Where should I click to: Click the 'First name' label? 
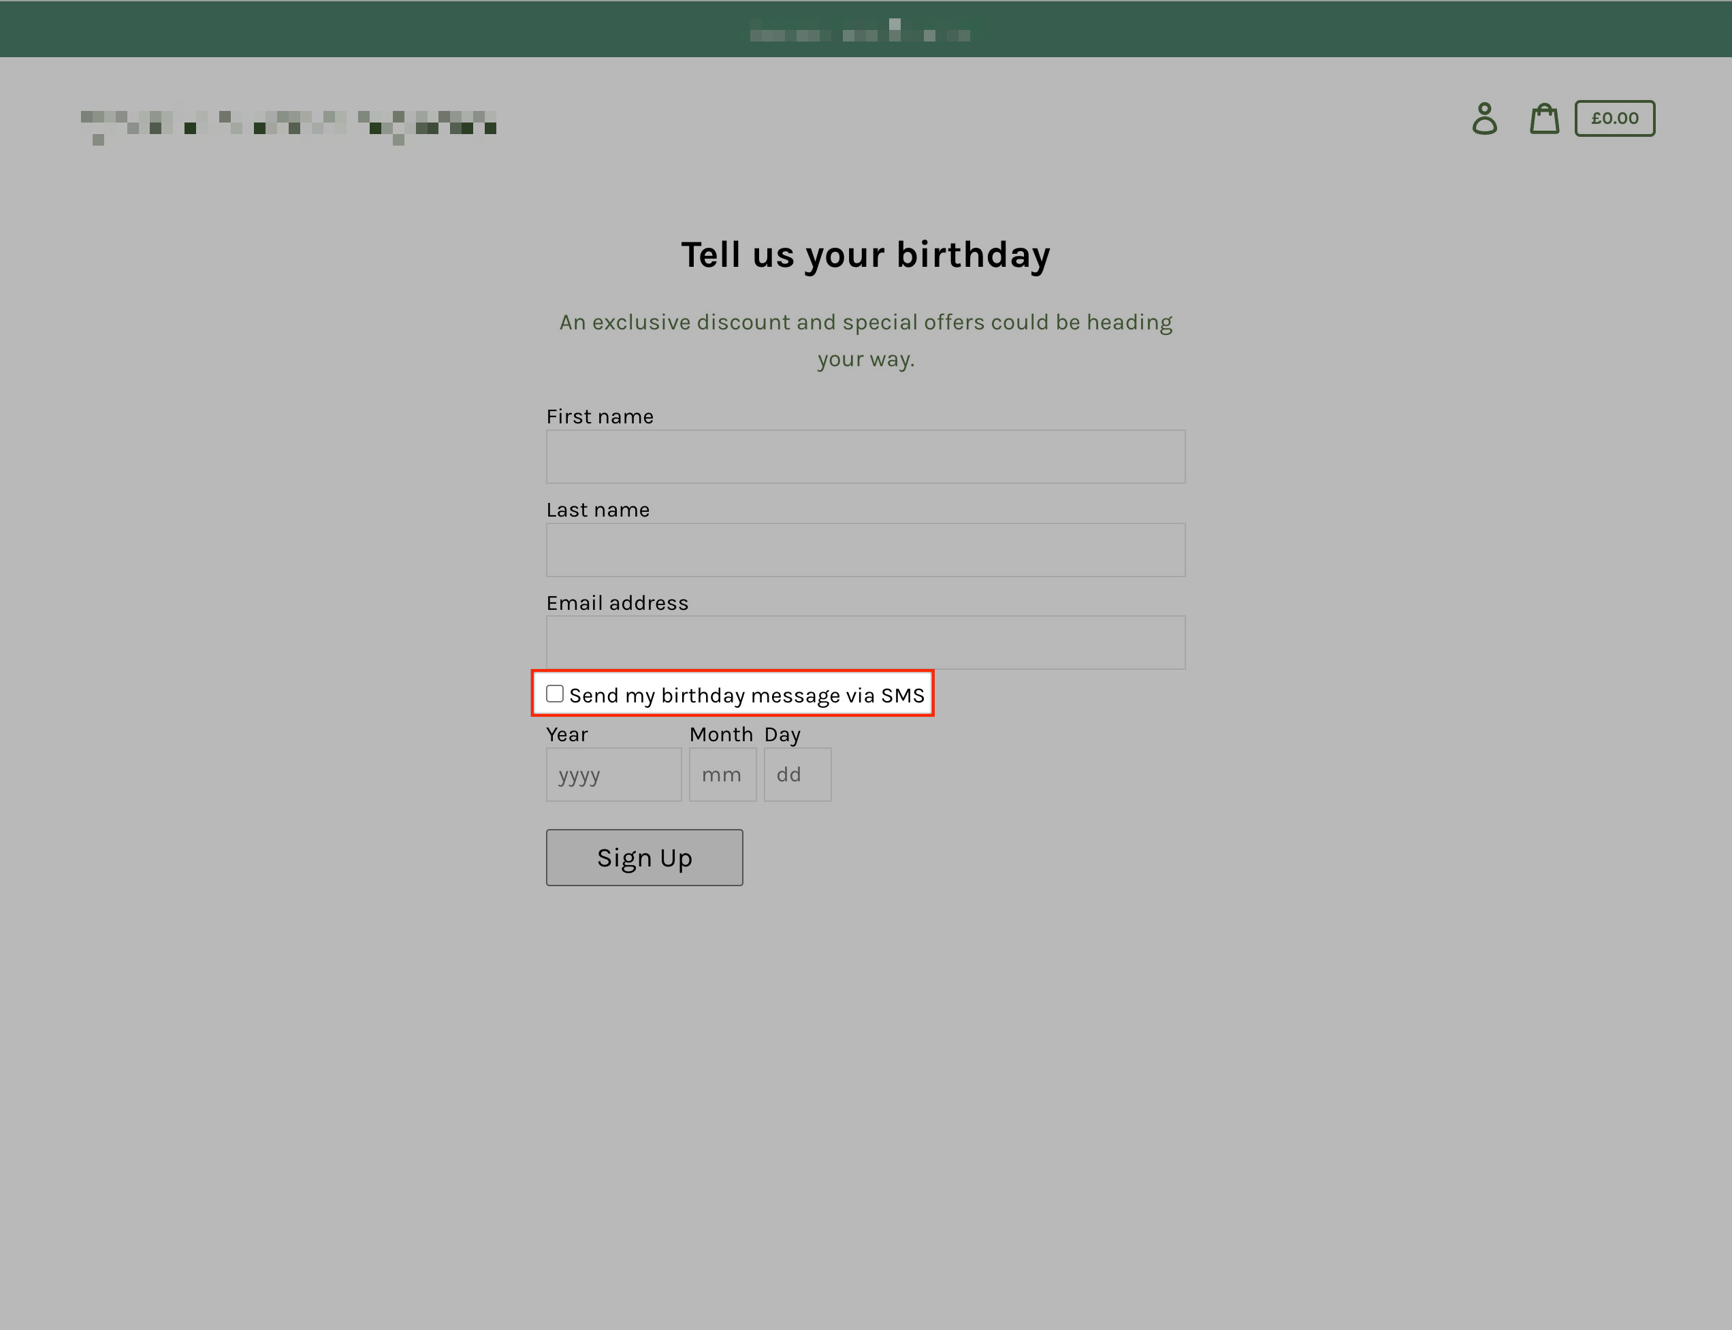pos(600,417)
